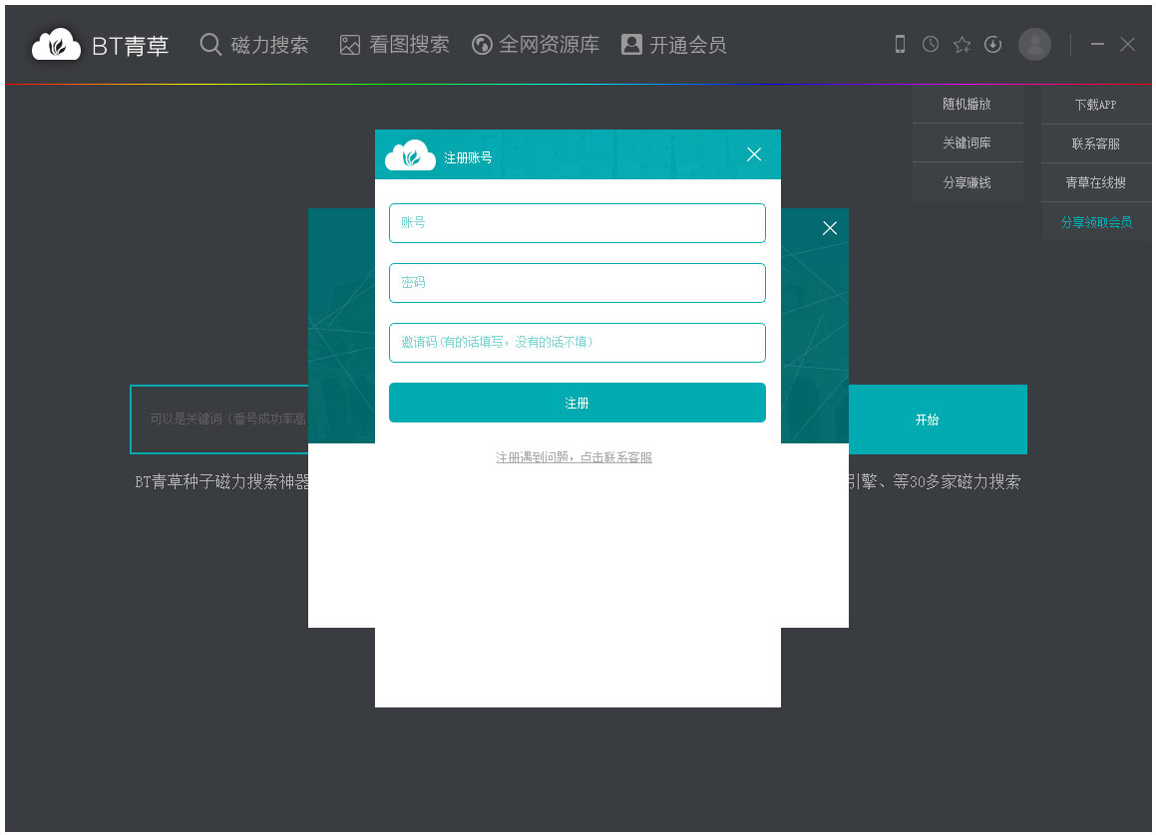Viewport: 1156px width, 835px height.
Task: Close the 注册账号 dialog
Action: 753,153
